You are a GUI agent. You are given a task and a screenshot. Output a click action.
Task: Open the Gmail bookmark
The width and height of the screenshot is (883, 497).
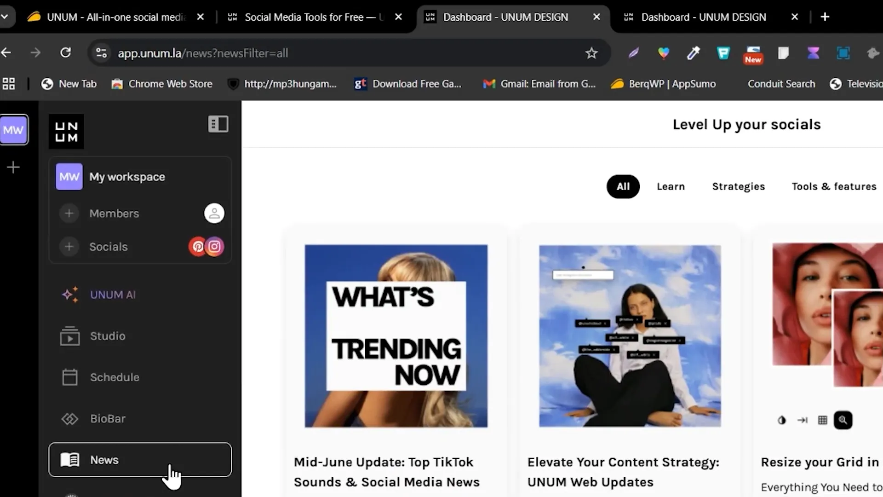539,84
